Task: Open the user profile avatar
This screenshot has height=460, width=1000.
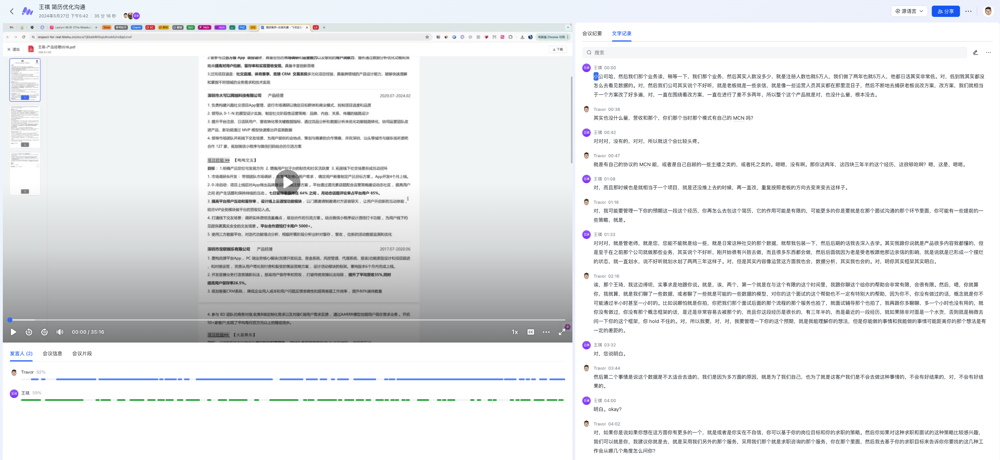Action: click(988, 11)
